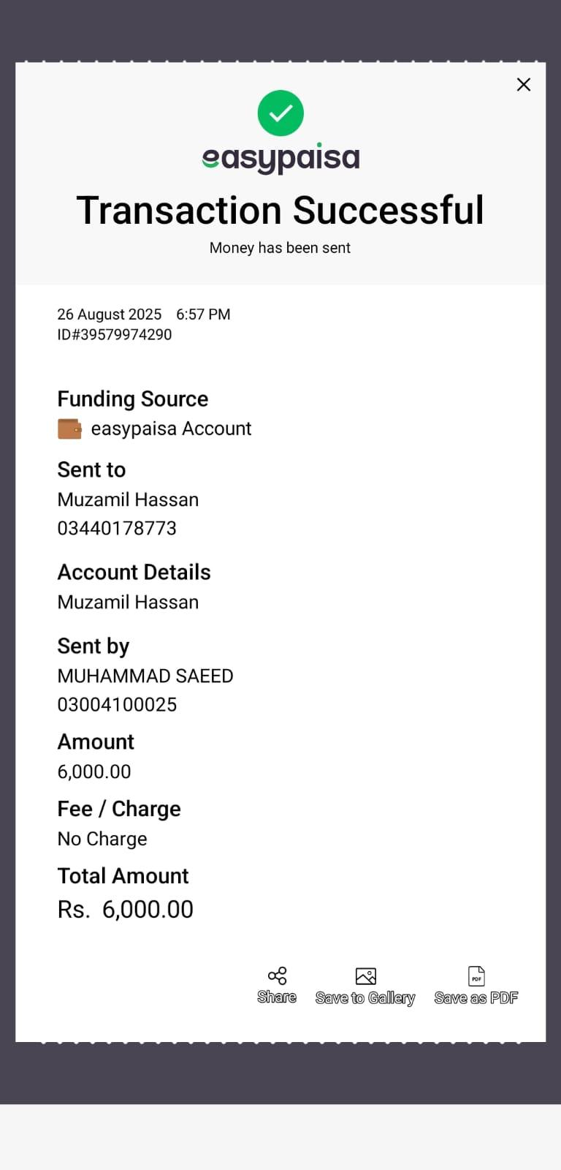Click the Transaction Successful heading
Image resolution: width=561 pixels, height=1170 pixels.
click(280, 211)
